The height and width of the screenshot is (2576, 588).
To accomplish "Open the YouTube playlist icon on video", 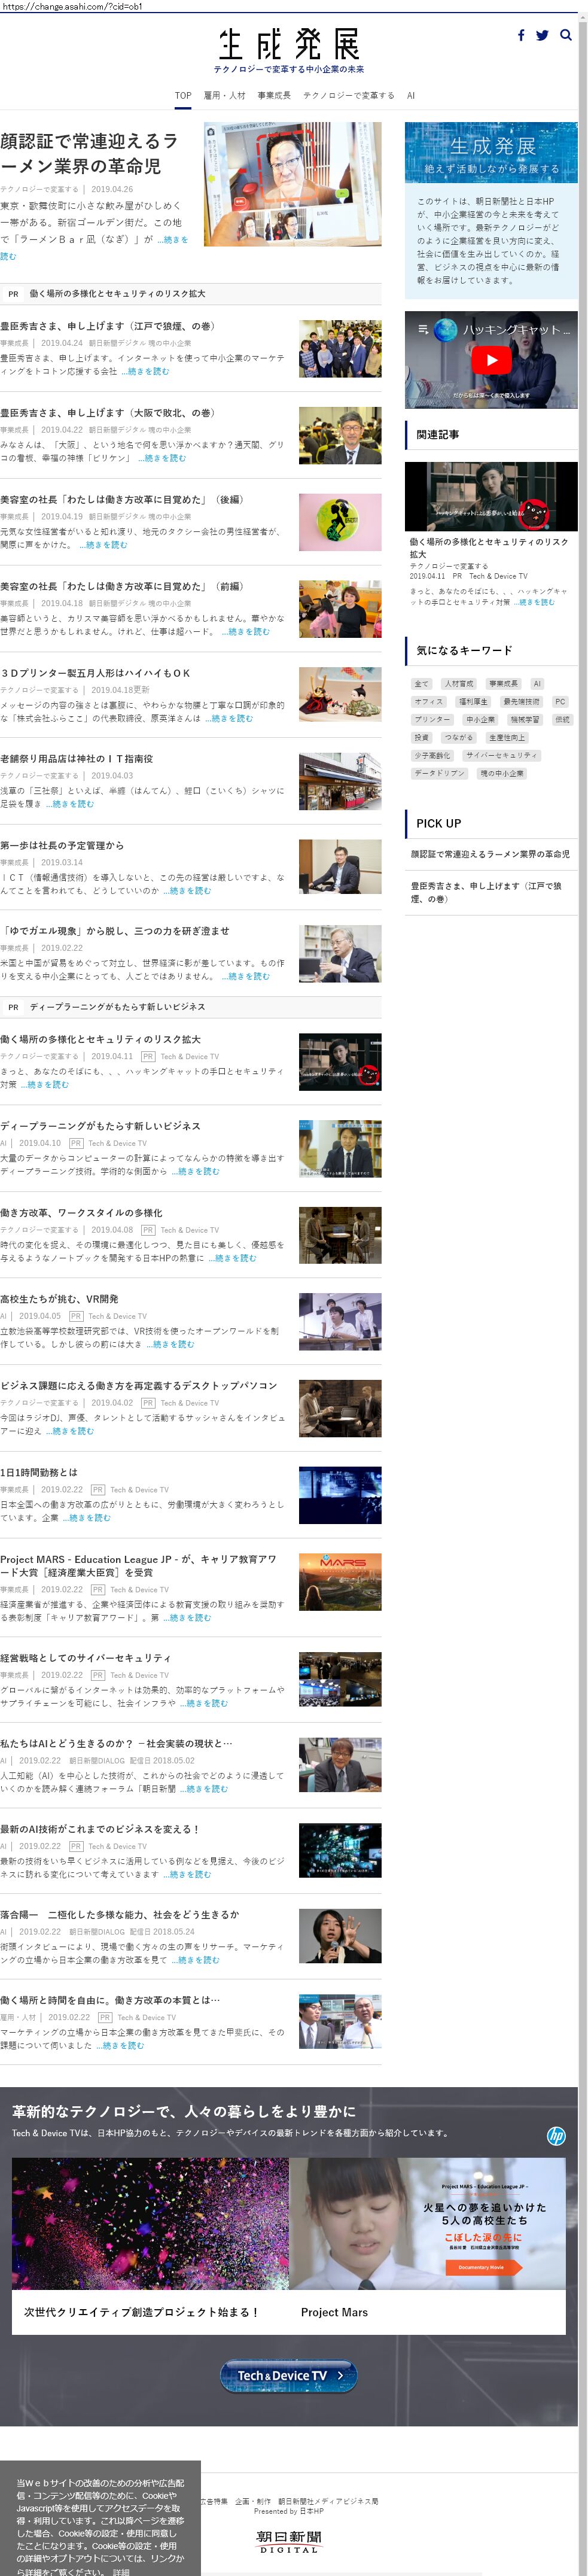I will coord(423,329).
